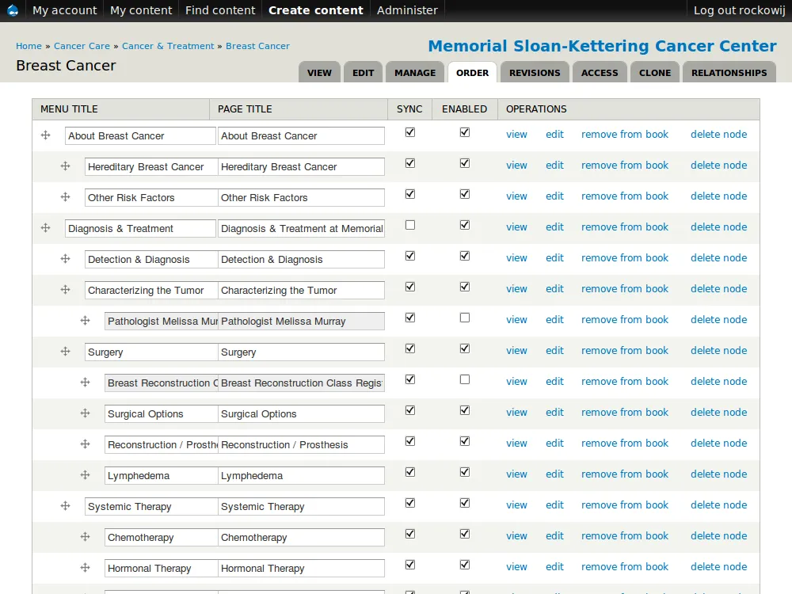Click the drag handle for the Surgery row
Image resolution: width=792 pixels, height=594 pixels.
click(x=65, y=351)
